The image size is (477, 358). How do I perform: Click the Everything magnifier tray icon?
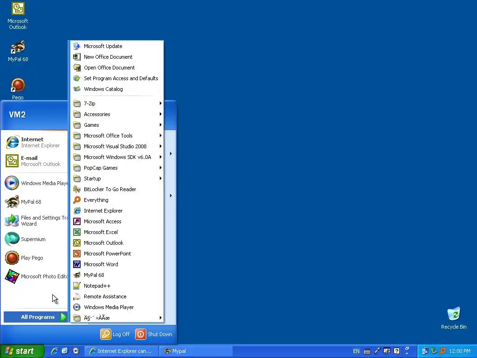click(x=443, y=351)
